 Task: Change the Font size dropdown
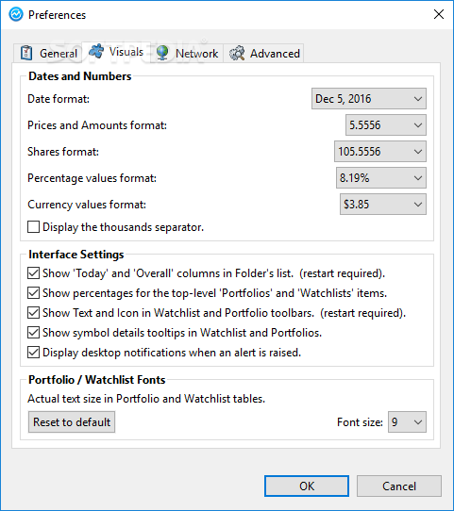coord(407,421)
